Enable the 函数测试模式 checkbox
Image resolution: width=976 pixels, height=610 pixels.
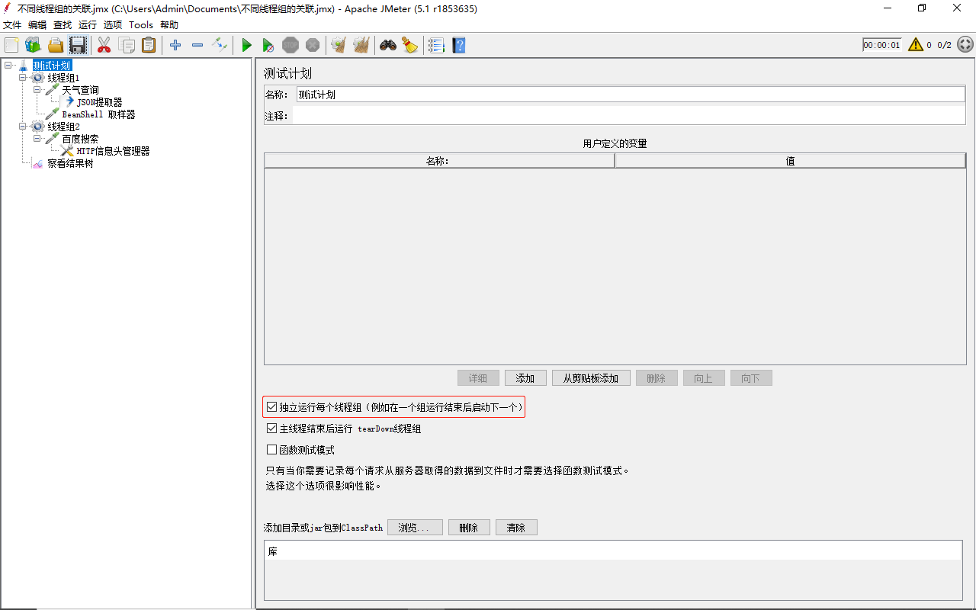pos(272,450)
